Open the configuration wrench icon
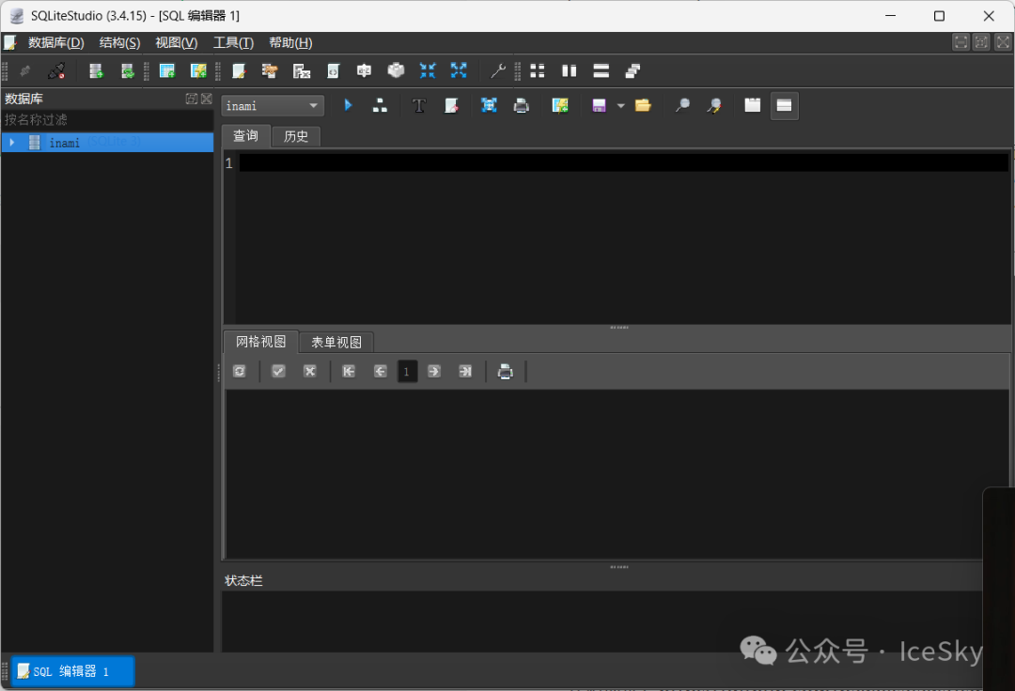Image resolution: width=1015 pixels, height=691 pixels. [498, 71]
